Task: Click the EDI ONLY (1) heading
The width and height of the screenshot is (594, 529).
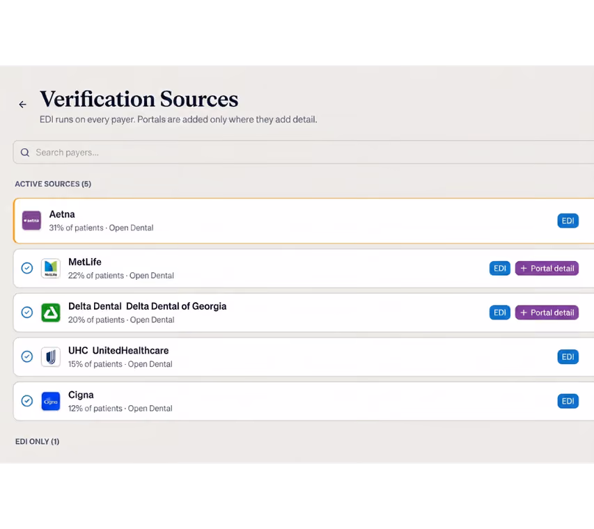Action: [37, 442]
